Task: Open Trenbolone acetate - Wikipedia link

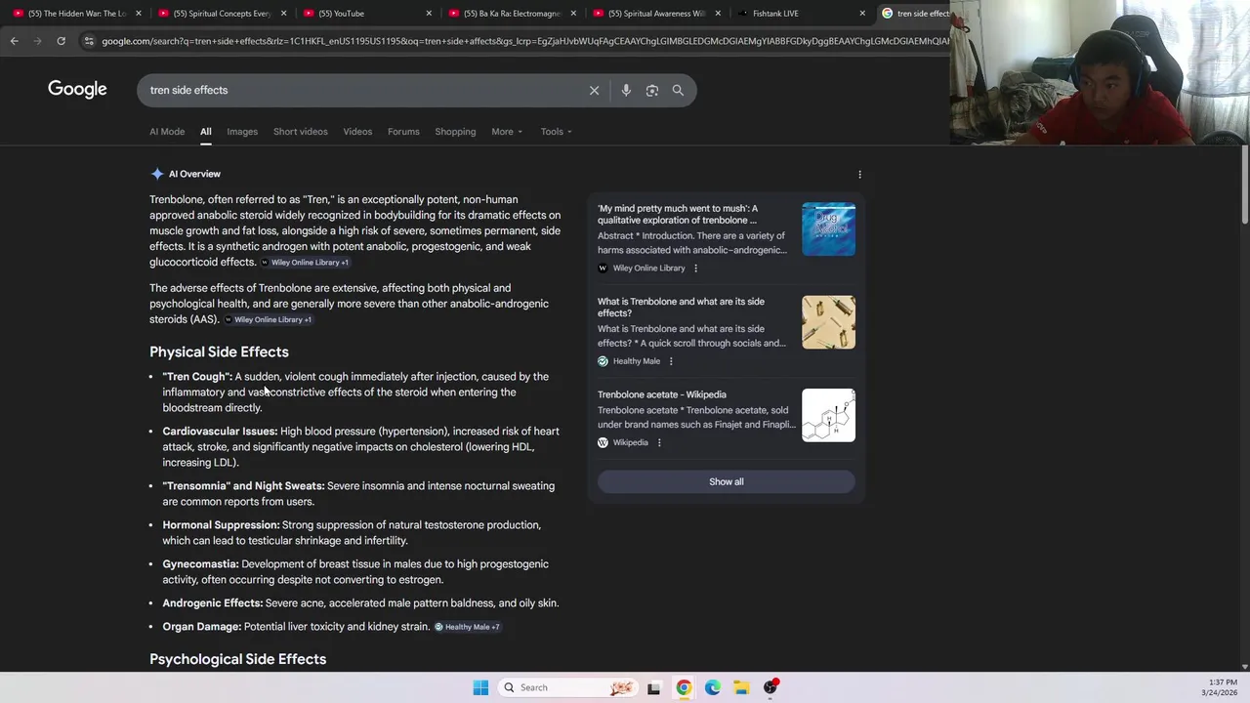Action: tap(662, 394)
